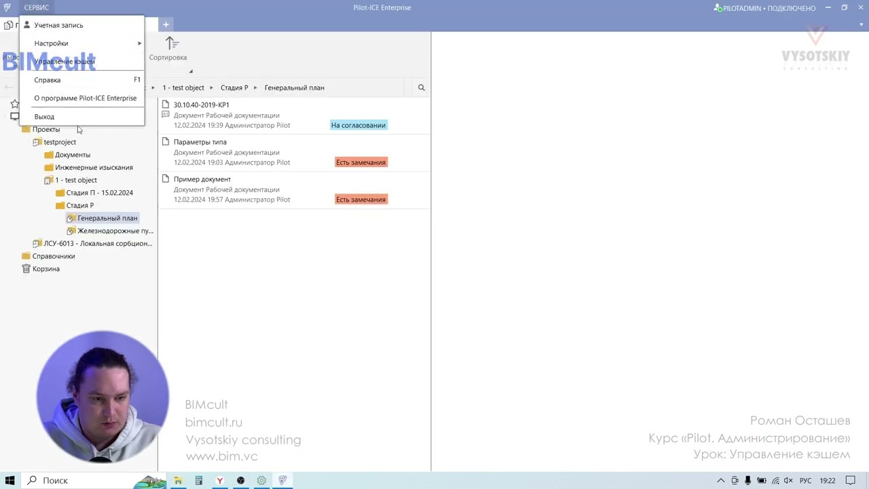Open the Calculator taskbar icon
Viewport: 869px width, 489px height.
coord(199,481)
